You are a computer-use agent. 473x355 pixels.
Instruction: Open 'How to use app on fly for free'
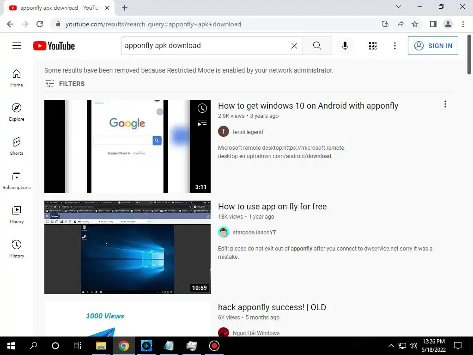(x=273, y=207)
